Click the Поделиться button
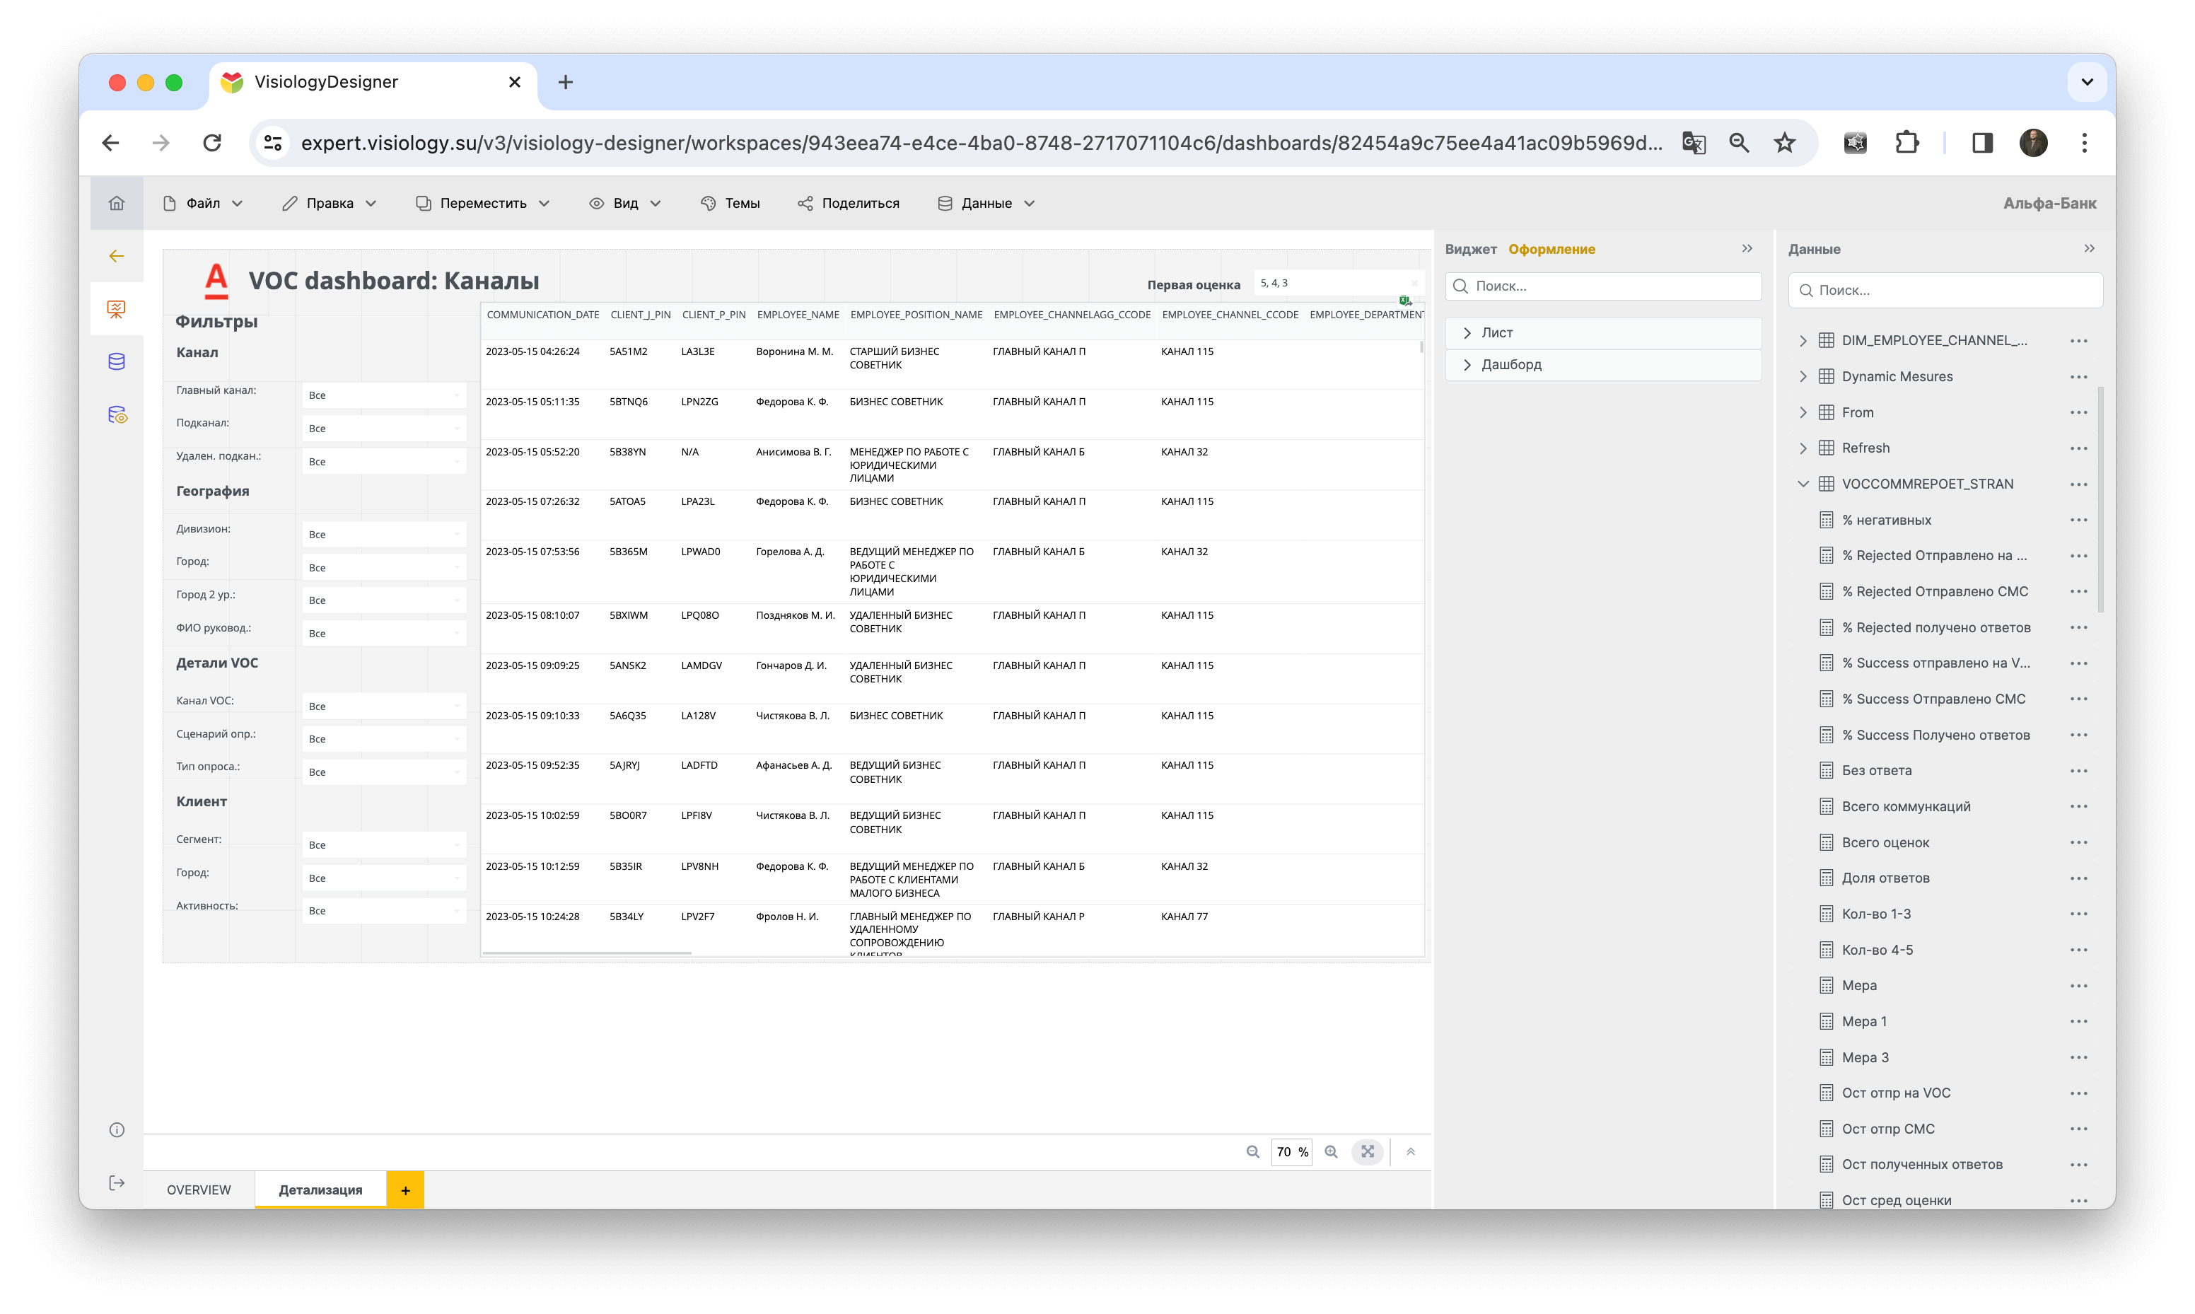2195x1314 pixels. coord(848,204)
